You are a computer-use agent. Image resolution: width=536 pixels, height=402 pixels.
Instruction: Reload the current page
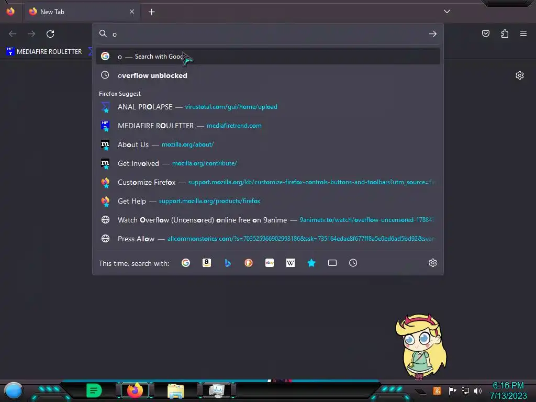(x=50, y=34)
